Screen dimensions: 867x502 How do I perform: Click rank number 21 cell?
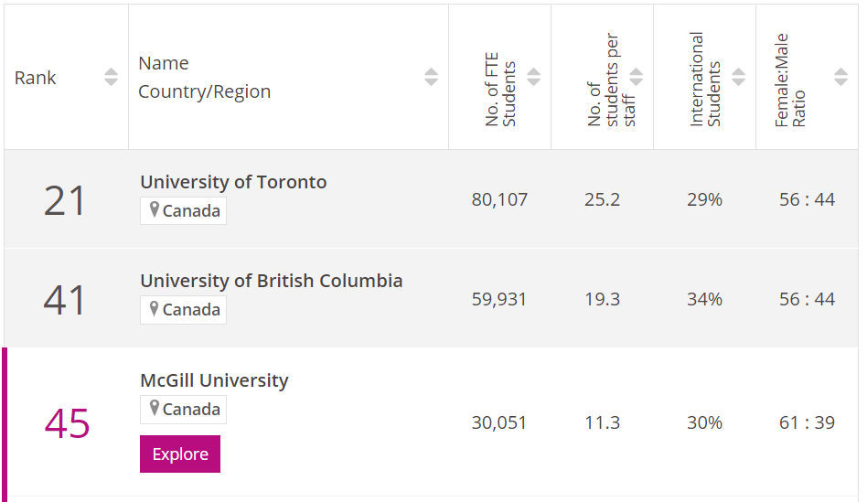pyautogui.click(x=65, y=200)
